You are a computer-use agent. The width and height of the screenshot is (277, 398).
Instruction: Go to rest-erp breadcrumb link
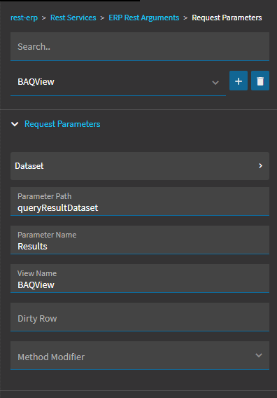[x=24, y=18]
